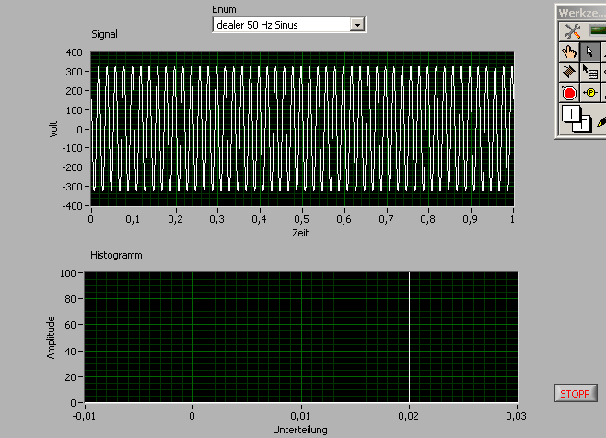Click the 400 value on Volt axis
The height and width of the screenshot is (438, 606).
[75, 52]
